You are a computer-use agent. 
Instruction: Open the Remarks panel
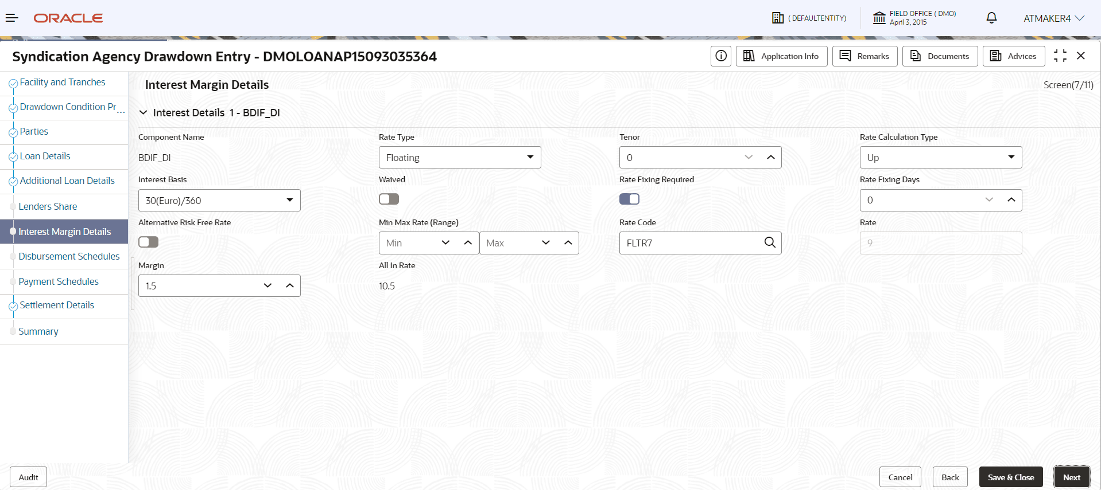pos(865,56)
